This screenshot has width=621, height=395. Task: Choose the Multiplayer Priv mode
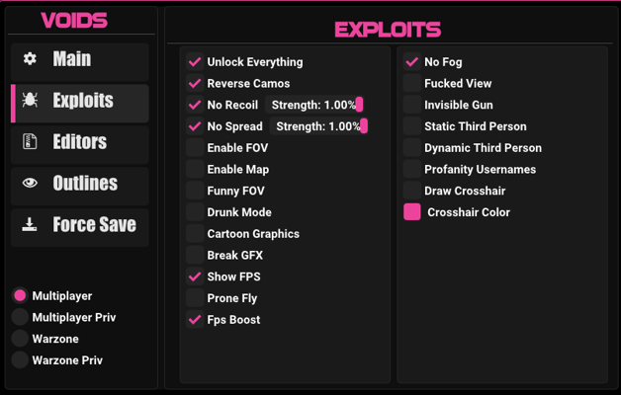(x=20, y=317)
